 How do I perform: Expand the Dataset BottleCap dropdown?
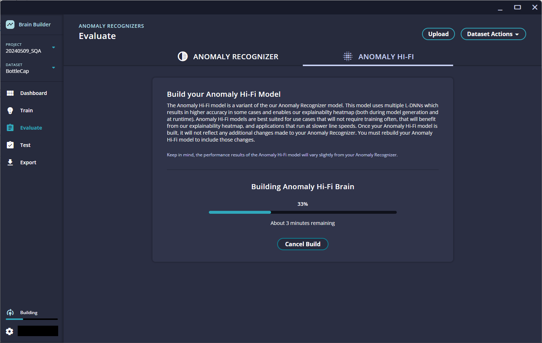[x=53, y=68]
